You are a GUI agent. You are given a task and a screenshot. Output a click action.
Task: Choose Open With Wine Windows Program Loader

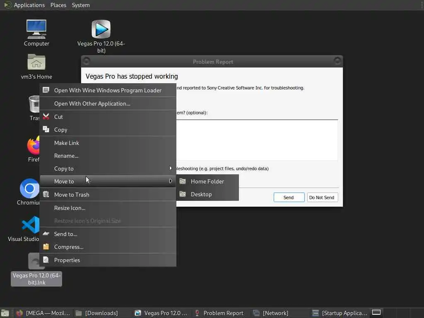tap(108, 90)
